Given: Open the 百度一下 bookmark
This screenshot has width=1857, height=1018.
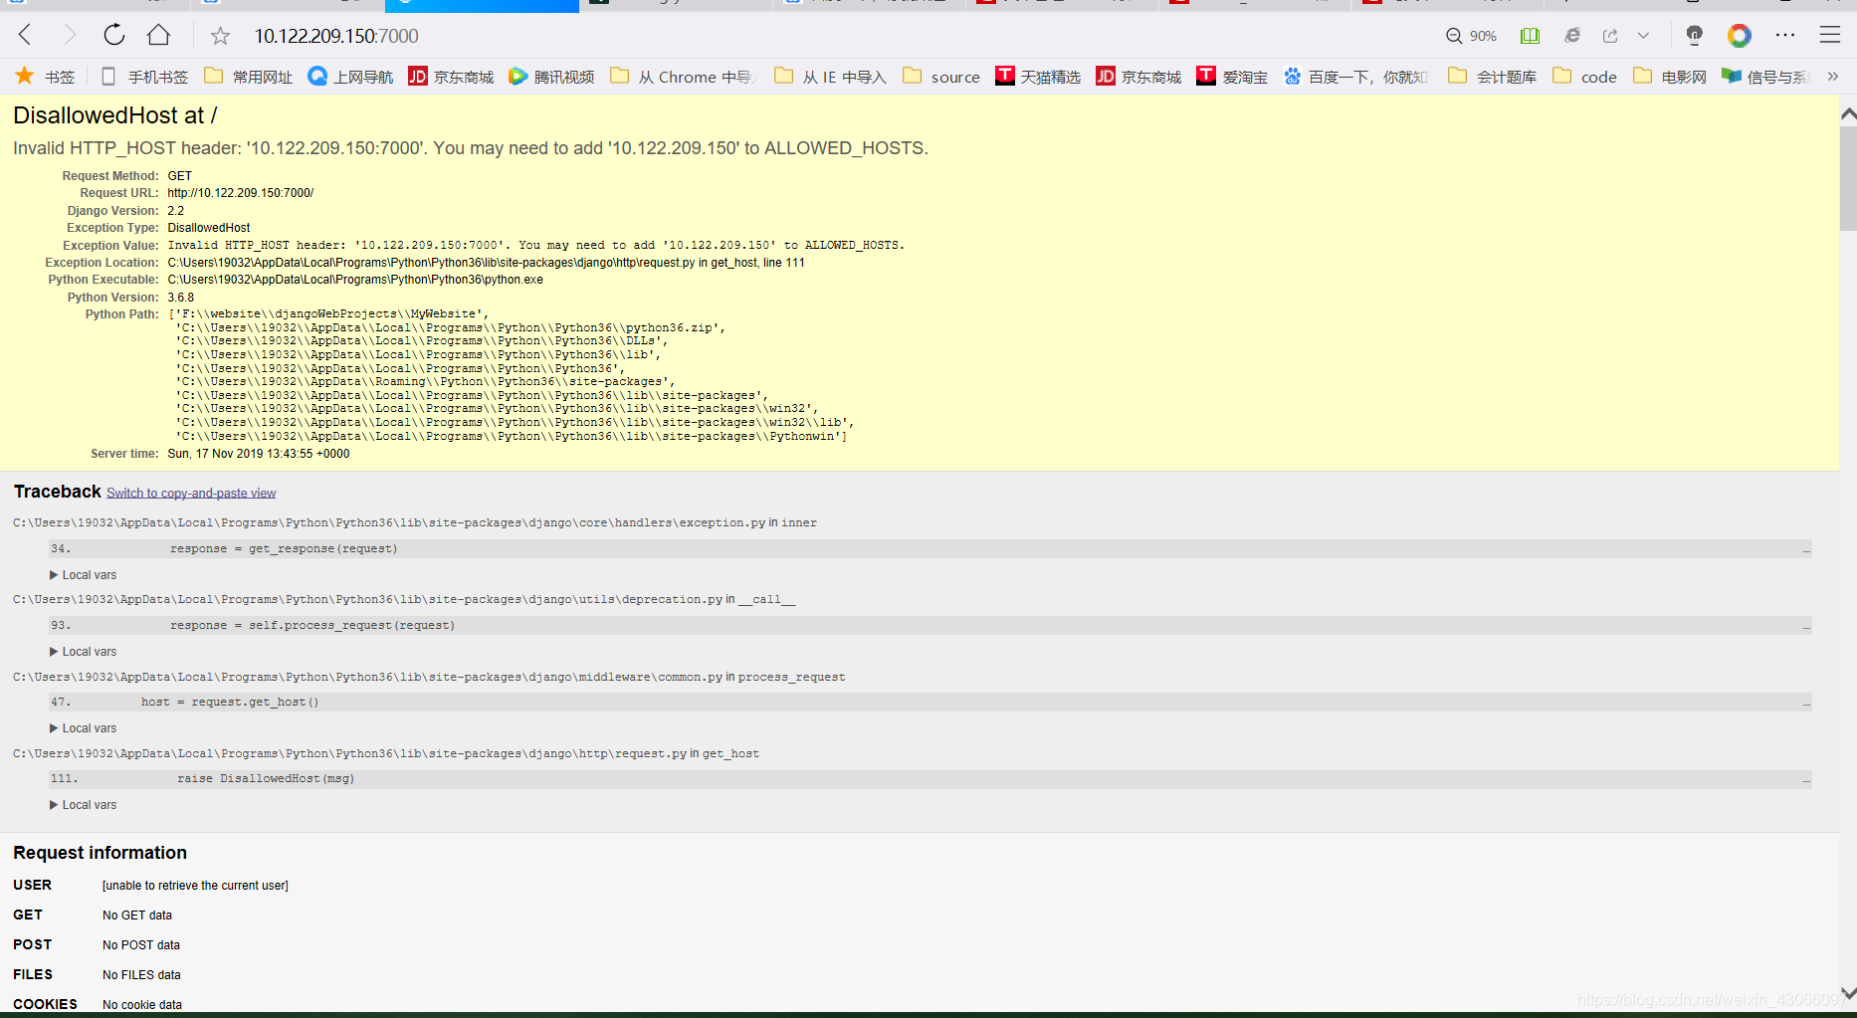Looking at the screenshot, I should coord(1355,77).
